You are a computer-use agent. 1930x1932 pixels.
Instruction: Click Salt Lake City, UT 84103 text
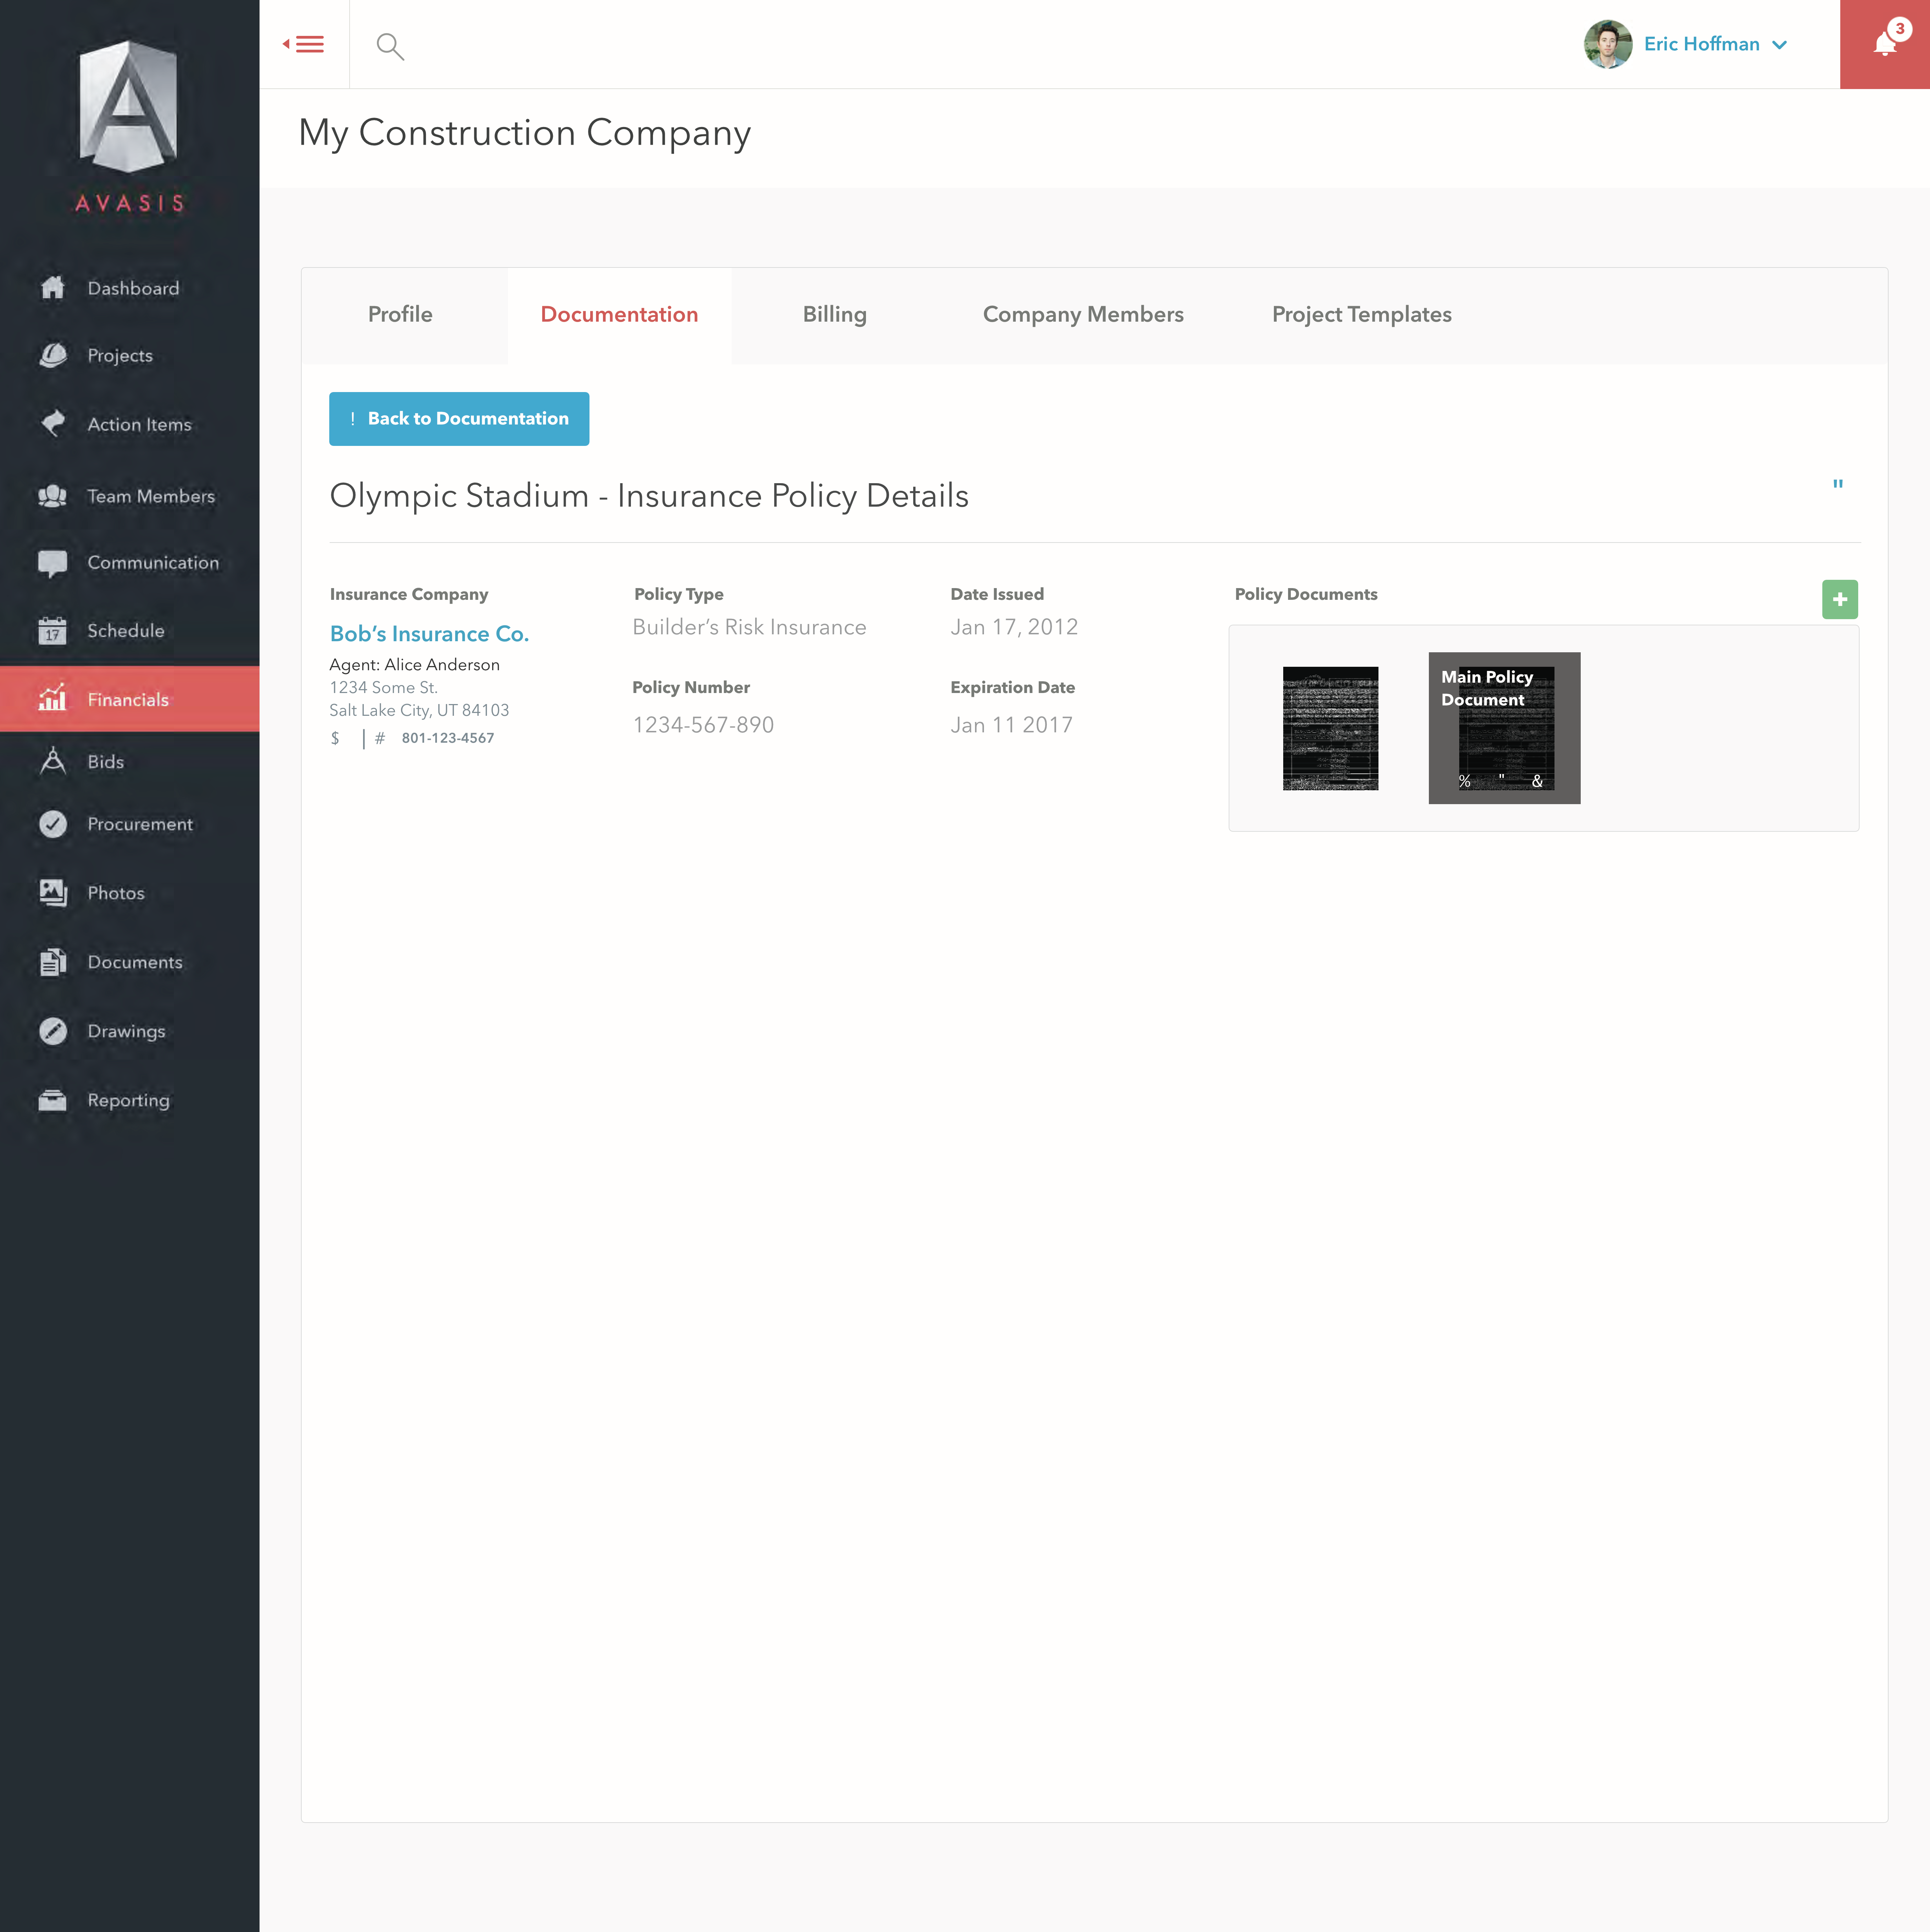pyautogui.click(x=419, y=710)
